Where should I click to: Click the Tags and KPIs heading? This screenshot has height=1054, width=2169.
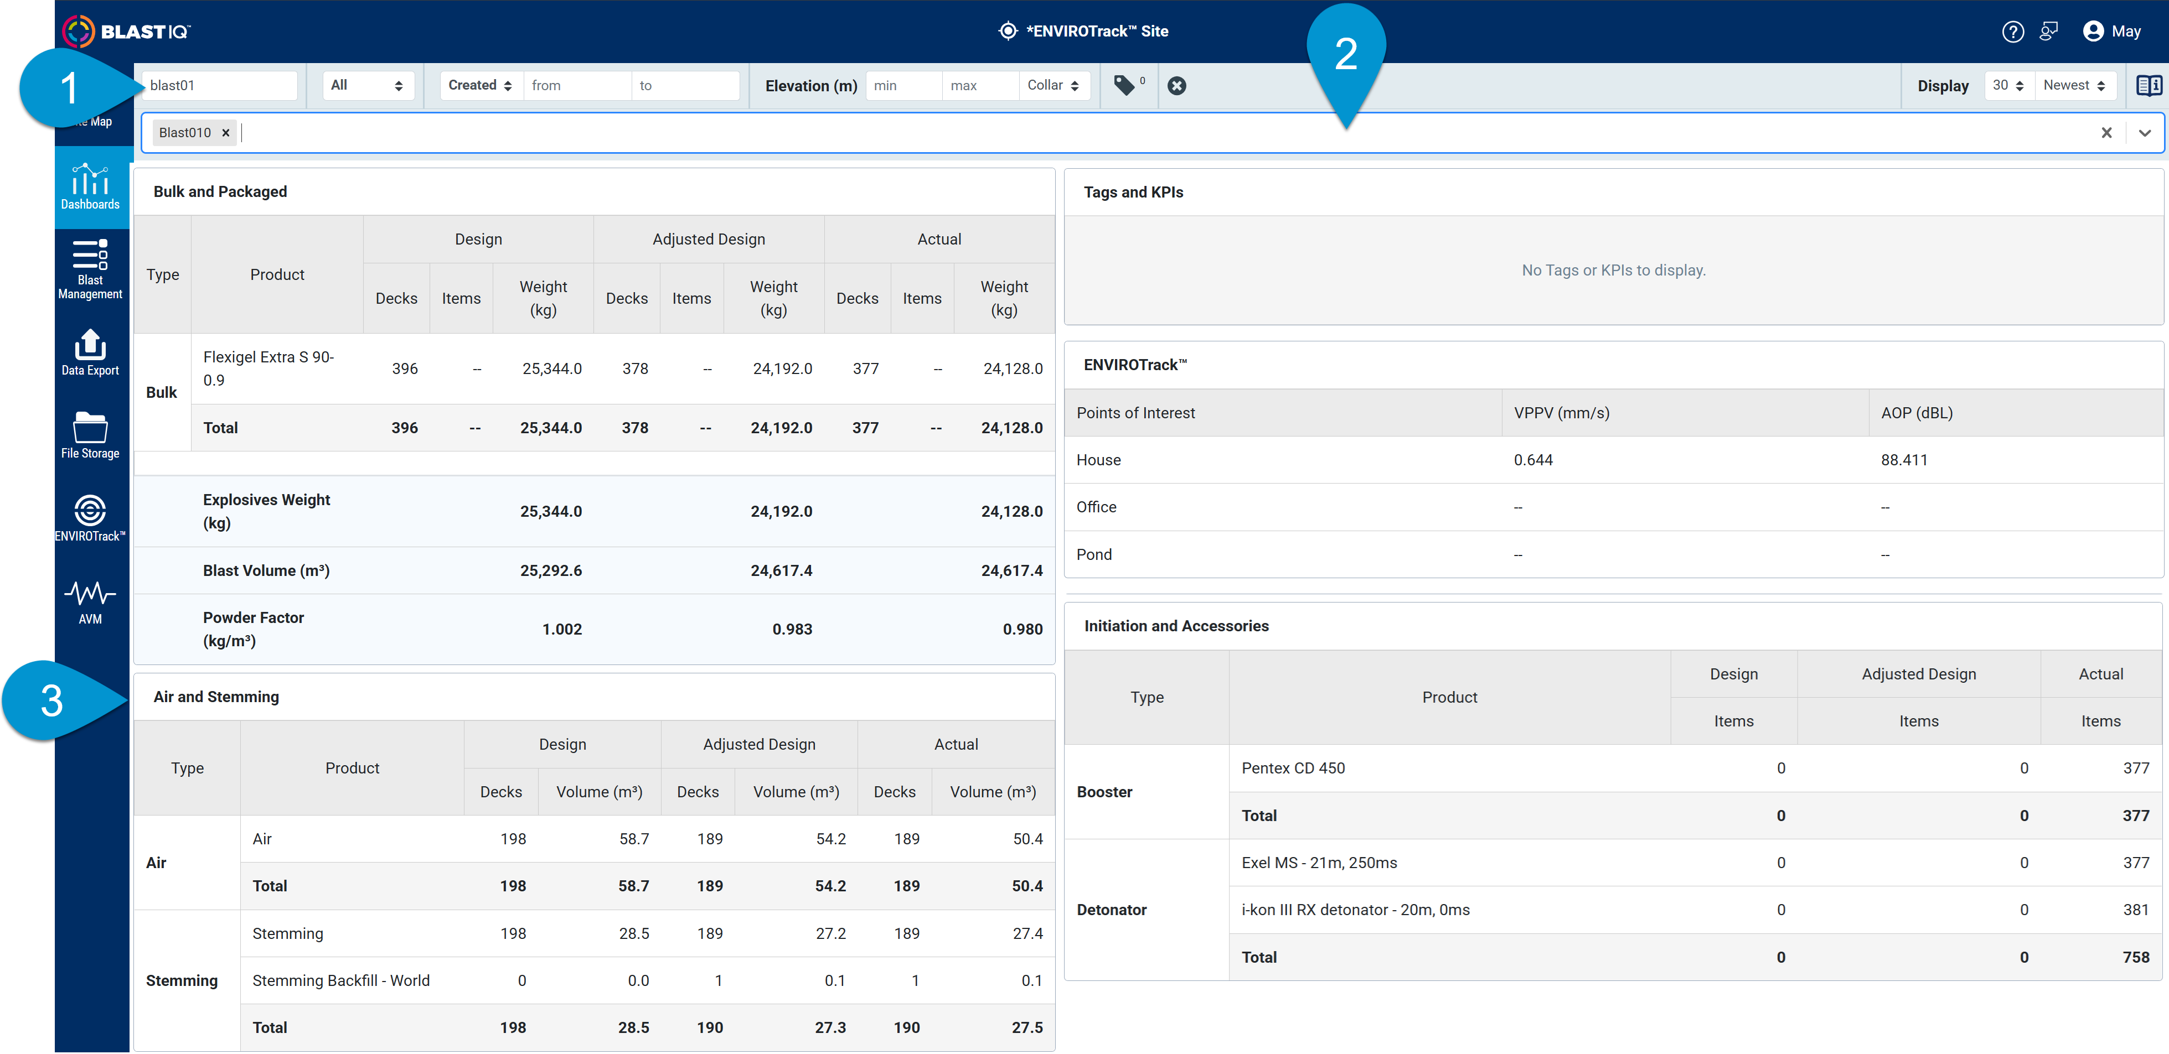click(1133, 192)
